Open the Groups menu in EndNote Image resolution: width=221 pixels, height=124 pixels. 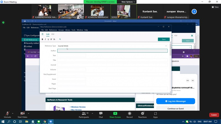[61, 30]
